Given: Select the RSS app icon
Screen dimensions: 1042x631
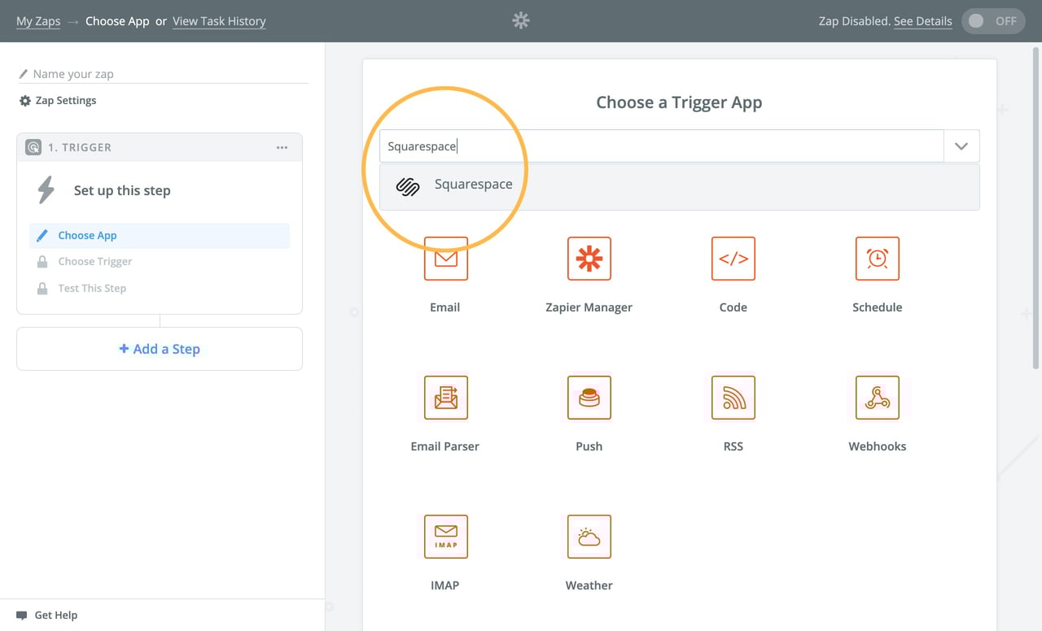Looking at the screenshot, I should click(x=733, y=398).
